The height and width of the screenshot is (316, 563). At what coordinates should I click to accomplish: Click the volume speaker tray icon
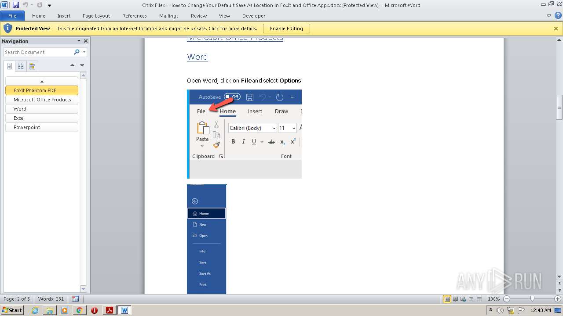click(x=500, y=310)
